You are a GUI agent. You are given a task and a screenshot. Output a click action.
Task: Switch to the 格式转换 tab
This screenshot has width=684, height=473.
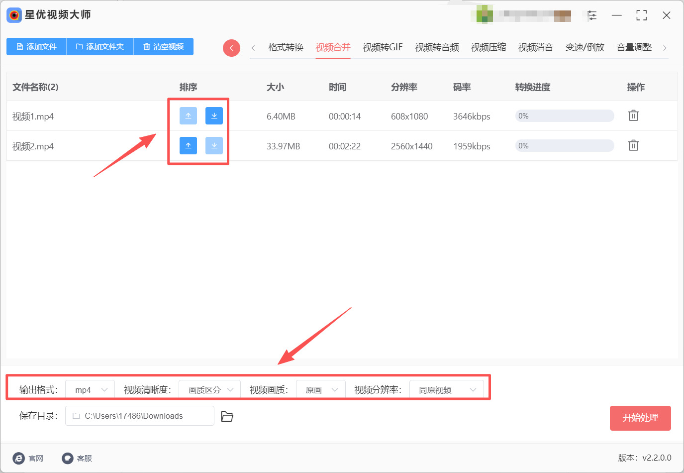(286, 47)
